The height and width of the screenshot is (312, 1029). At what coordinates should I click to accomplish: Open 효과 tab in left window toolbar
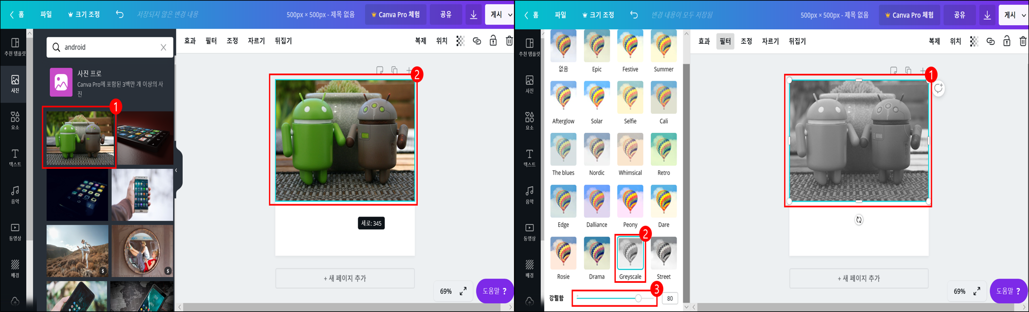coord(190,41)
